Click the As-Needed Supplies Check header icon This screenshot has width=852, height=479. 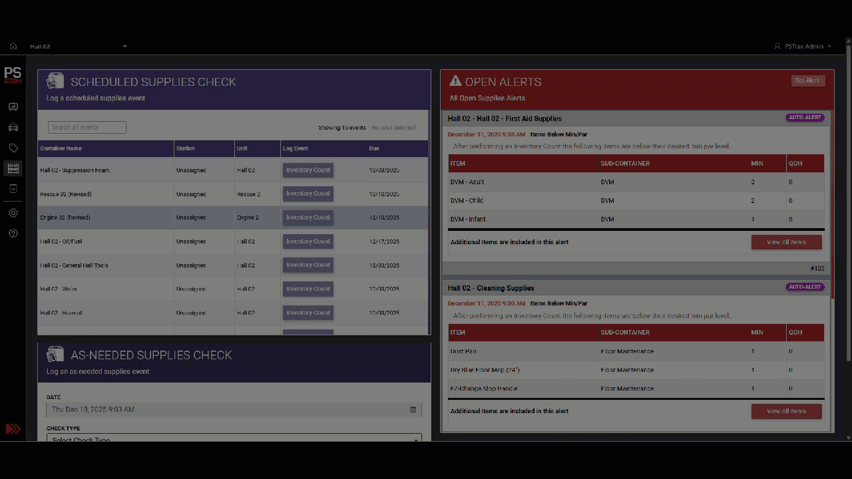pyautogui.click(x=55, y=354)
